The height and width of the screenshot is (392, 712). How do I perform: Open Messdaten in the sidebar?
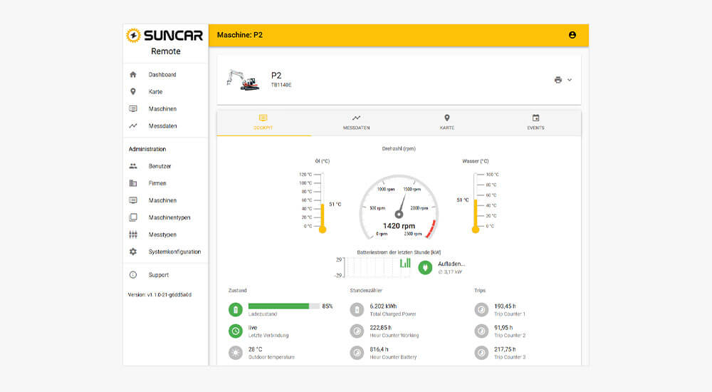162,126
